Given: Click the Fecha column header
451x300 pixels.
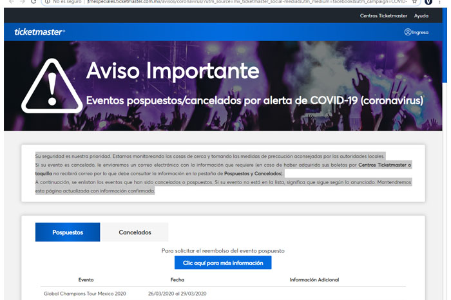Looking at the screenshot, I should tap(177, 280).
